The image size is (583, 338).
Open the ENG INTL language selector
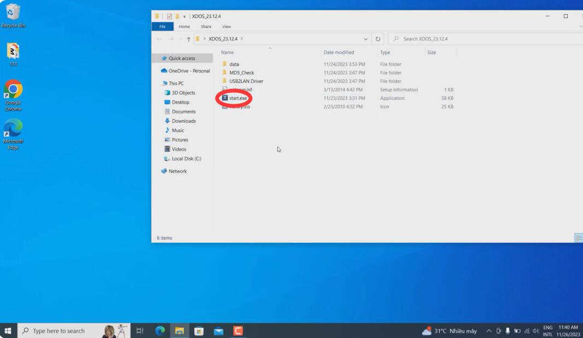coord(547,330)
